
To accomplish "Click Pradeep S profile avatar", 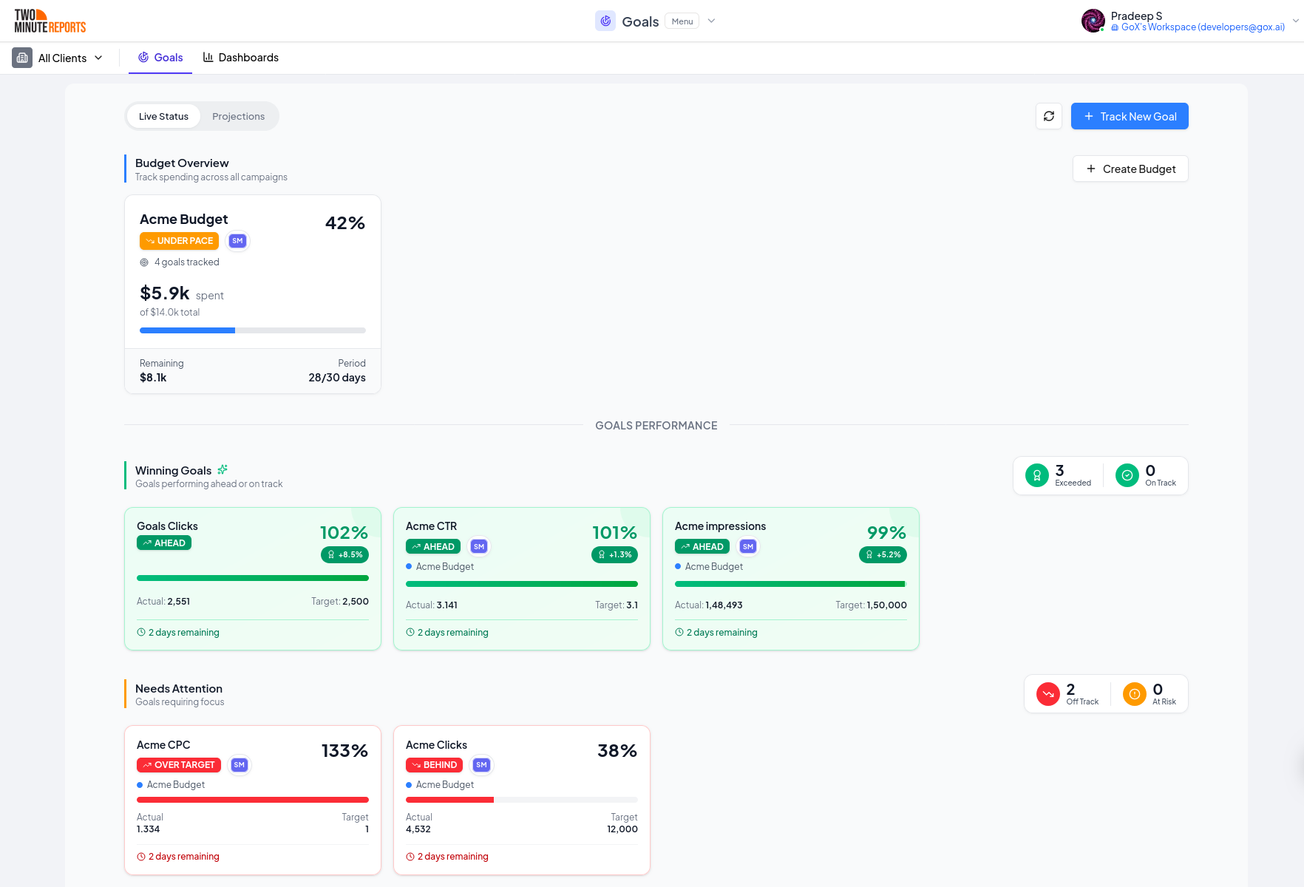I will tap(1093, 21).
